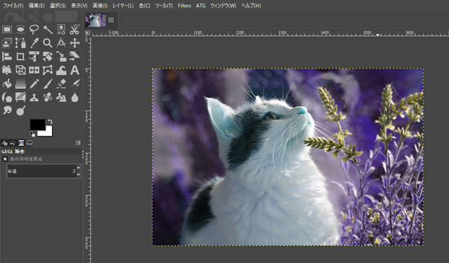This screenshot has width=449, height=263.
Task: Toggle the 色の平均を取る checkbox
Action: point(5,159)
